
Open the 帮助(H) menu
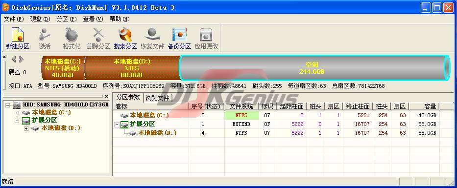[119, 19]
